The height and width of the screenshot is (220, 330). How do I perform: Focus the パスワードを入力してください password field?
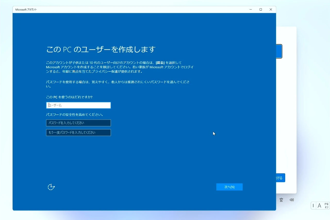(x=78, y=123)
